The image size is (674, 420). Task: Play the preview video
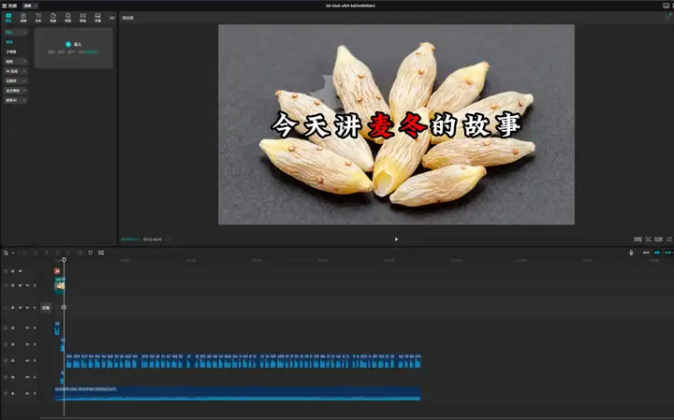coord(396,239)
